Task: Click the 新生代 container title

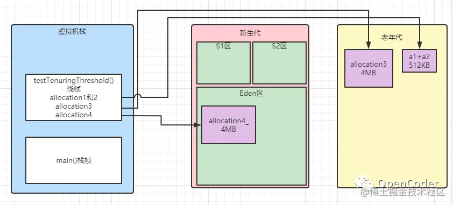Action: pyautogui.click(x=250, y=33)
